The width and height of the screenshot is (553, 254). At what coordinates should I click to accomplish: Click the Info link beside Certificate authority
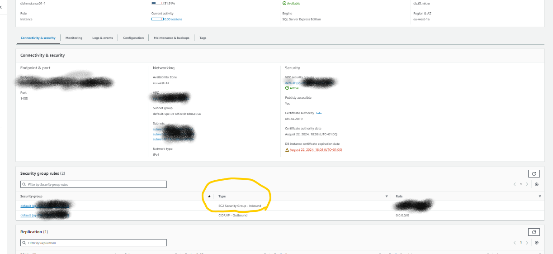point(319,113)
